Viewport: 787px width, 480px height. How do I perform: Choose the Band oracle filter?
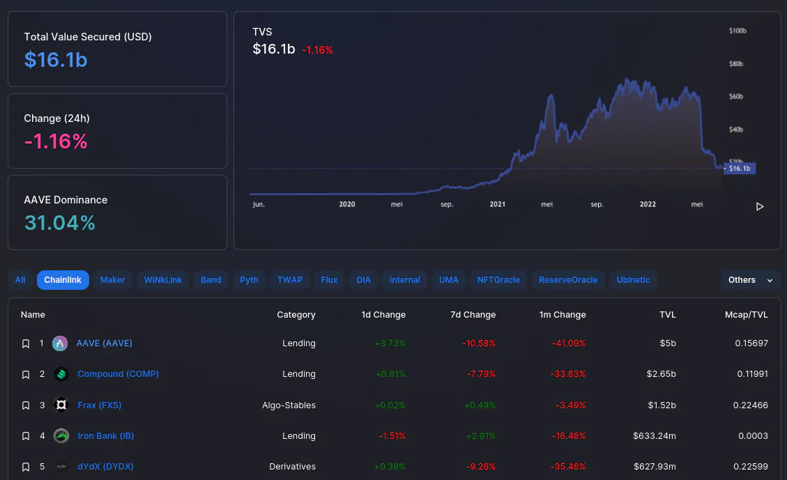point(211,280)
